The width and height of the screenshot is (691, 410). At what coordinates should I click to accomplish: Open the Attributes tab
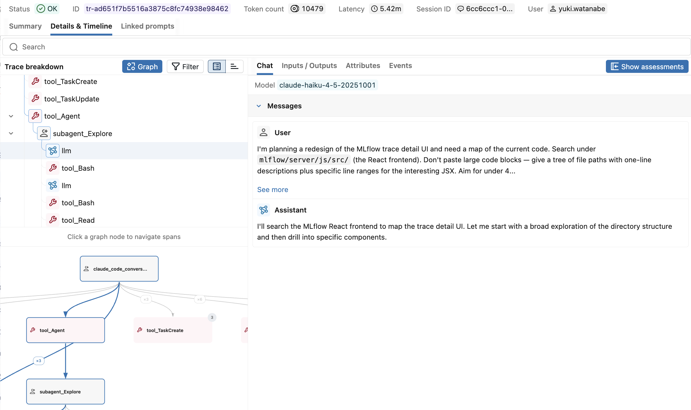(363, 66)
